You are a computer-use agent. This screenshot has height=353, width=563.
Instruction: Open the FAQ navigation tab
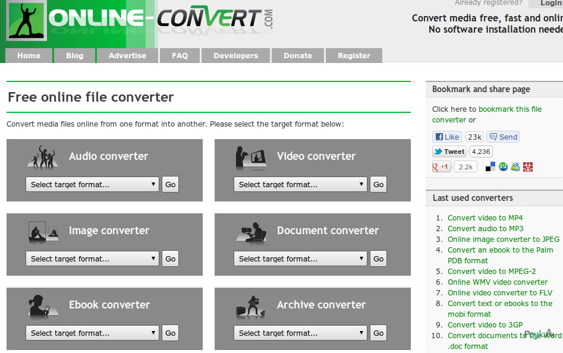(x=180, y=56)
